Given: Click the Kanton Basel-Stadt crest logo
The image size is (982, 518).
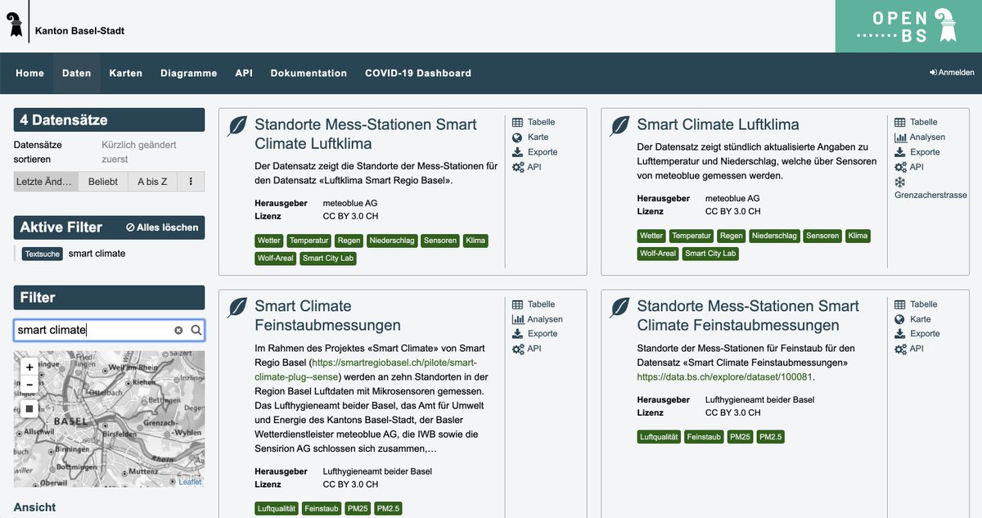Looking at the screenshot, I should click(x=15, y=24).
